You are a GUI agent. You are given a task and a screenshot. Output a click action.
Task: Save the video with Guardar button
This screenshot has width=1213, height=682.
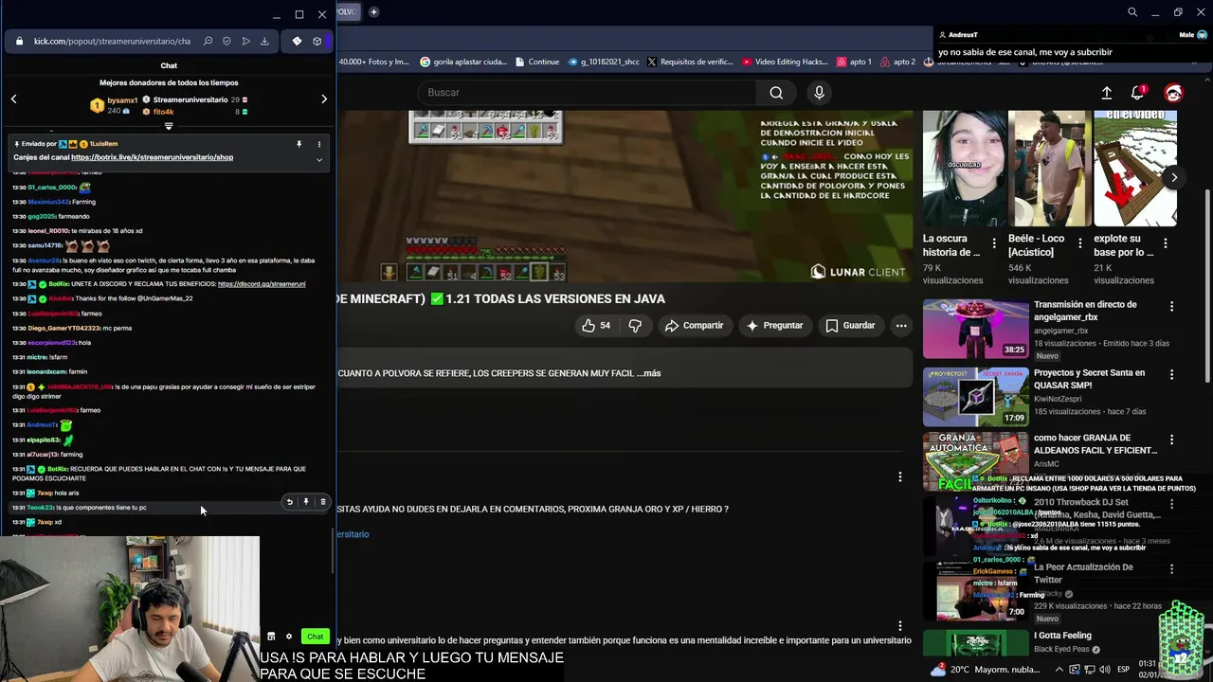pos(850,325)
